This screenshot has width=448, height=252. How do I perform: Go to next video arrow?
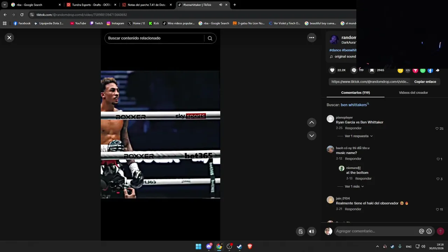311,135
